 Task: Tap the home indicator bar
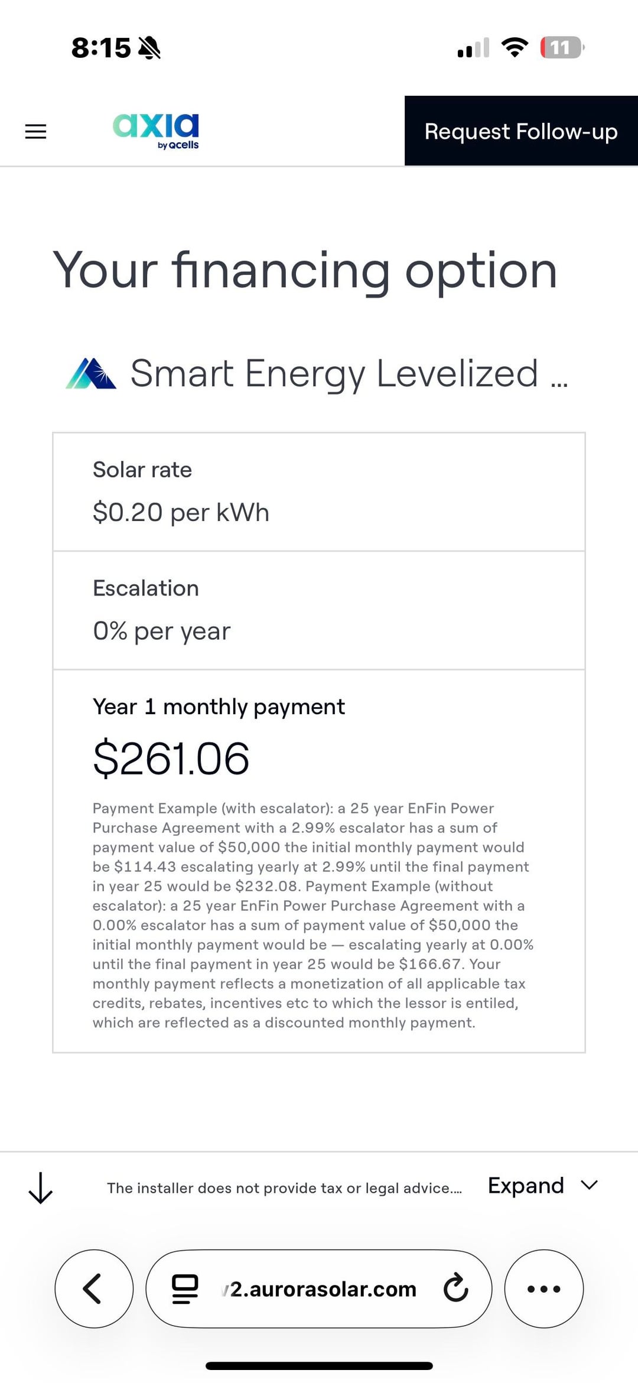pos(319,1365)
